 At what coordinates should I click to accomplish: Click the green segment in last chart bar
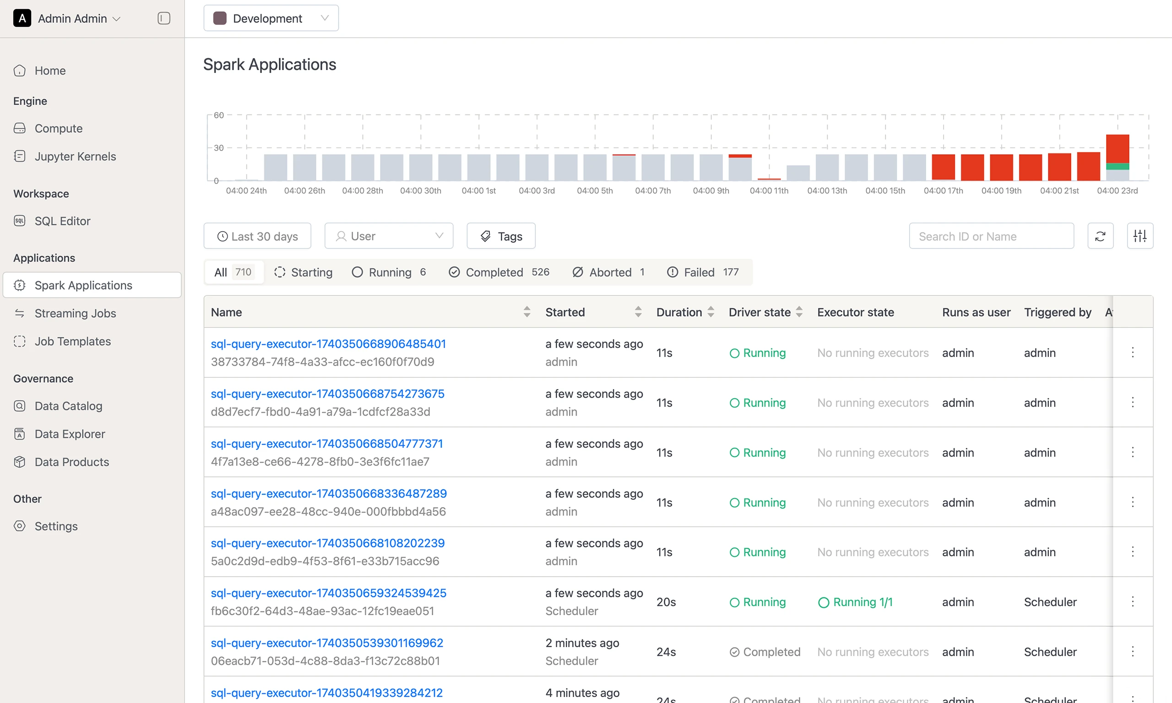click(1118, 166)
